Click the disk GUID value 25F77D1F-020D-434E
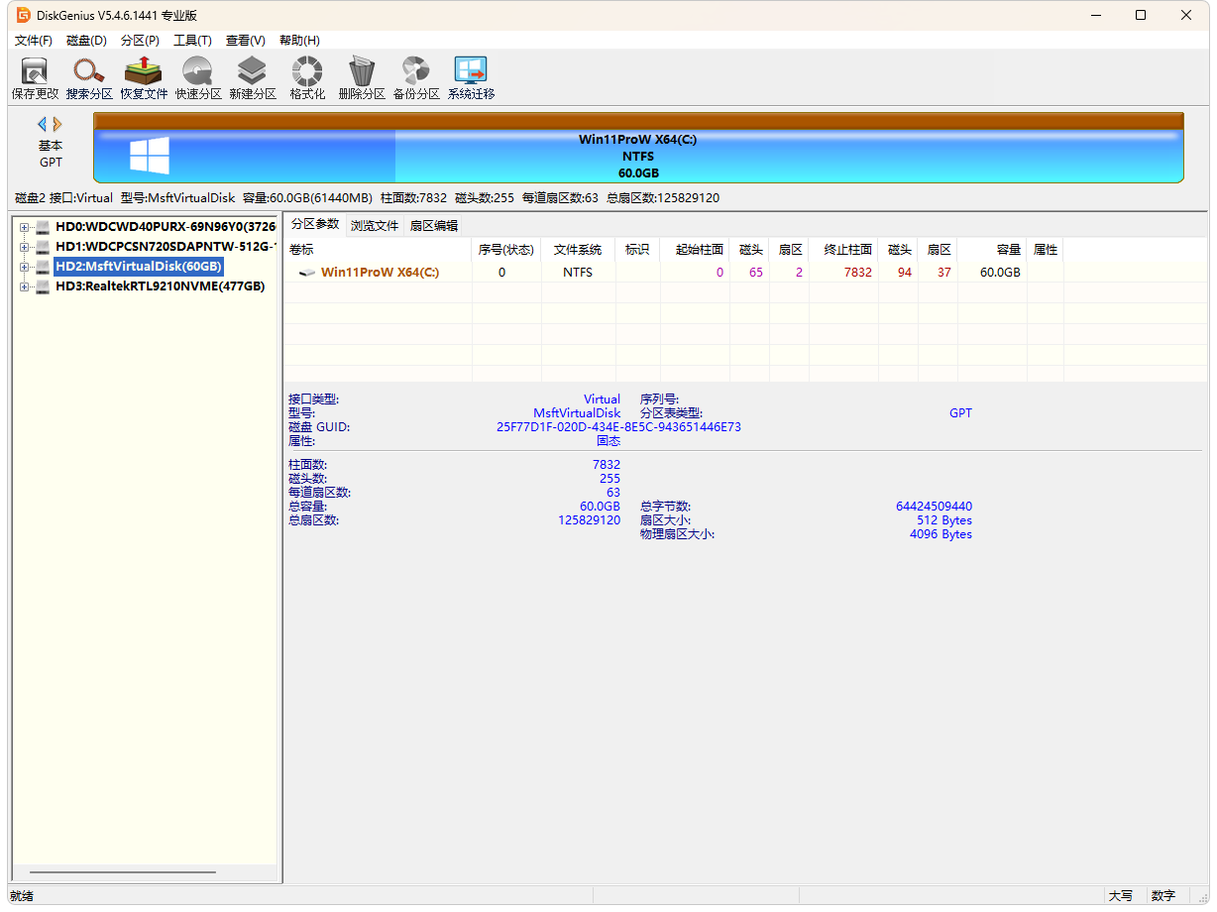 pos(618,427)
